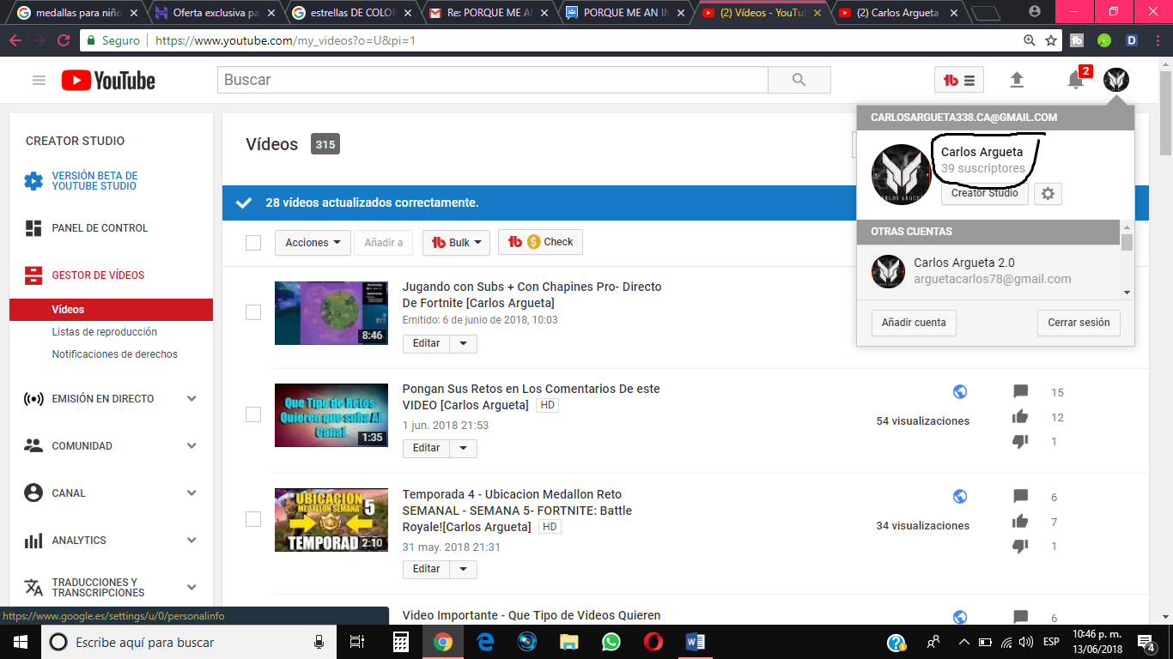Select the Jugando con Subs video checkbox
This screenshot has height=659, width=1173.
point(253,312)
